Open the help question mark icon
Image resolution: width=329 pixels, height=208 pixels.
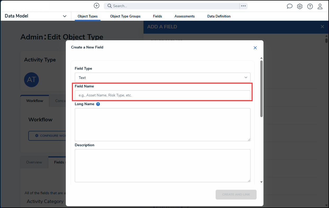[x=310, y=6]
